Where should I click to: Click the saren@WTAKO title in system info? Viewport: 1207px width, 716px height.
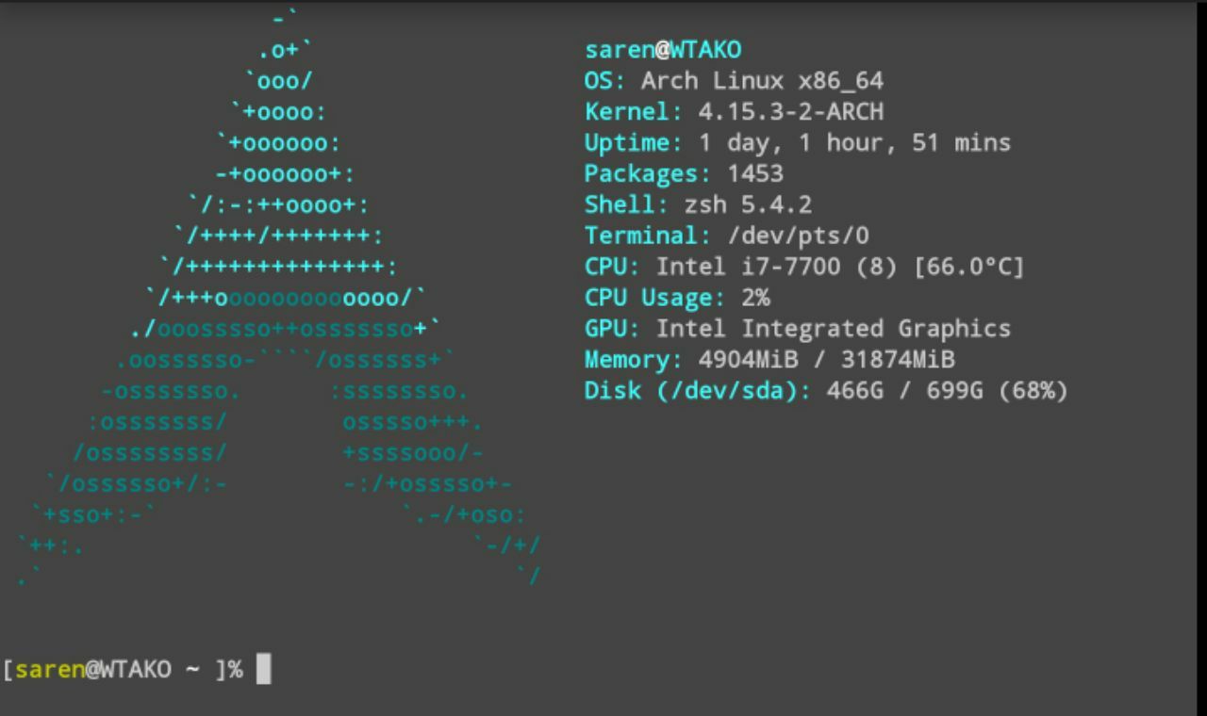tap(663, 50)
